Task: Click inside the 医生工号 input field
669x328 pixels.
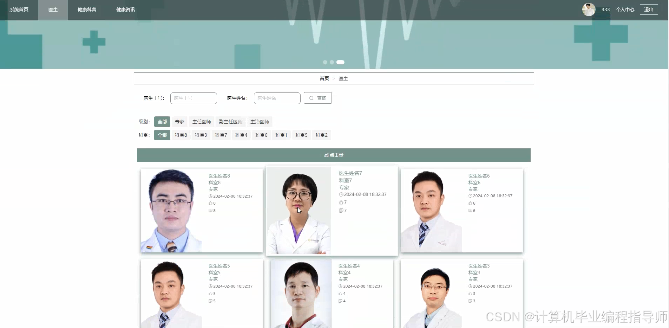Action: pyautogui.click(x=194, y=98)
